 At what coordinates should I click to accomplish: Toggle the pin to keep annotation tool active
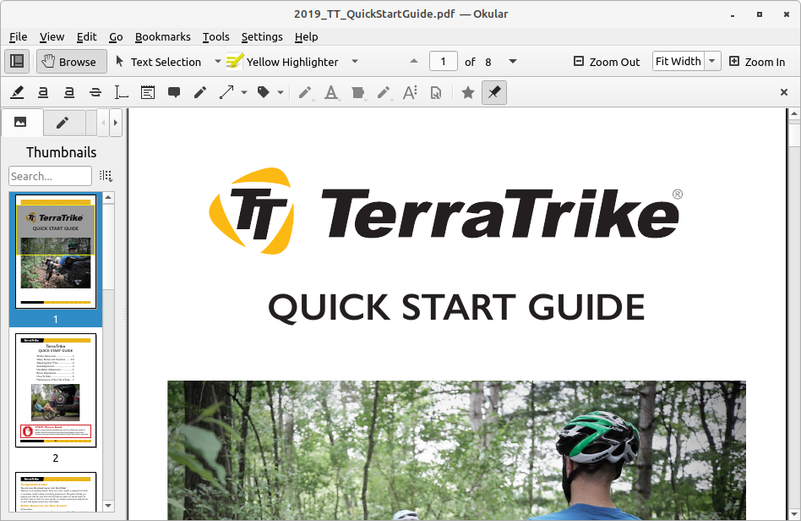[494, 92]
